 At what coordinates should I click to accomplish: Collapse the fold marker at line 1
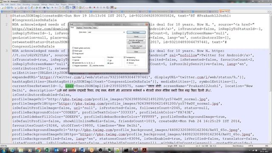[11, 16]
